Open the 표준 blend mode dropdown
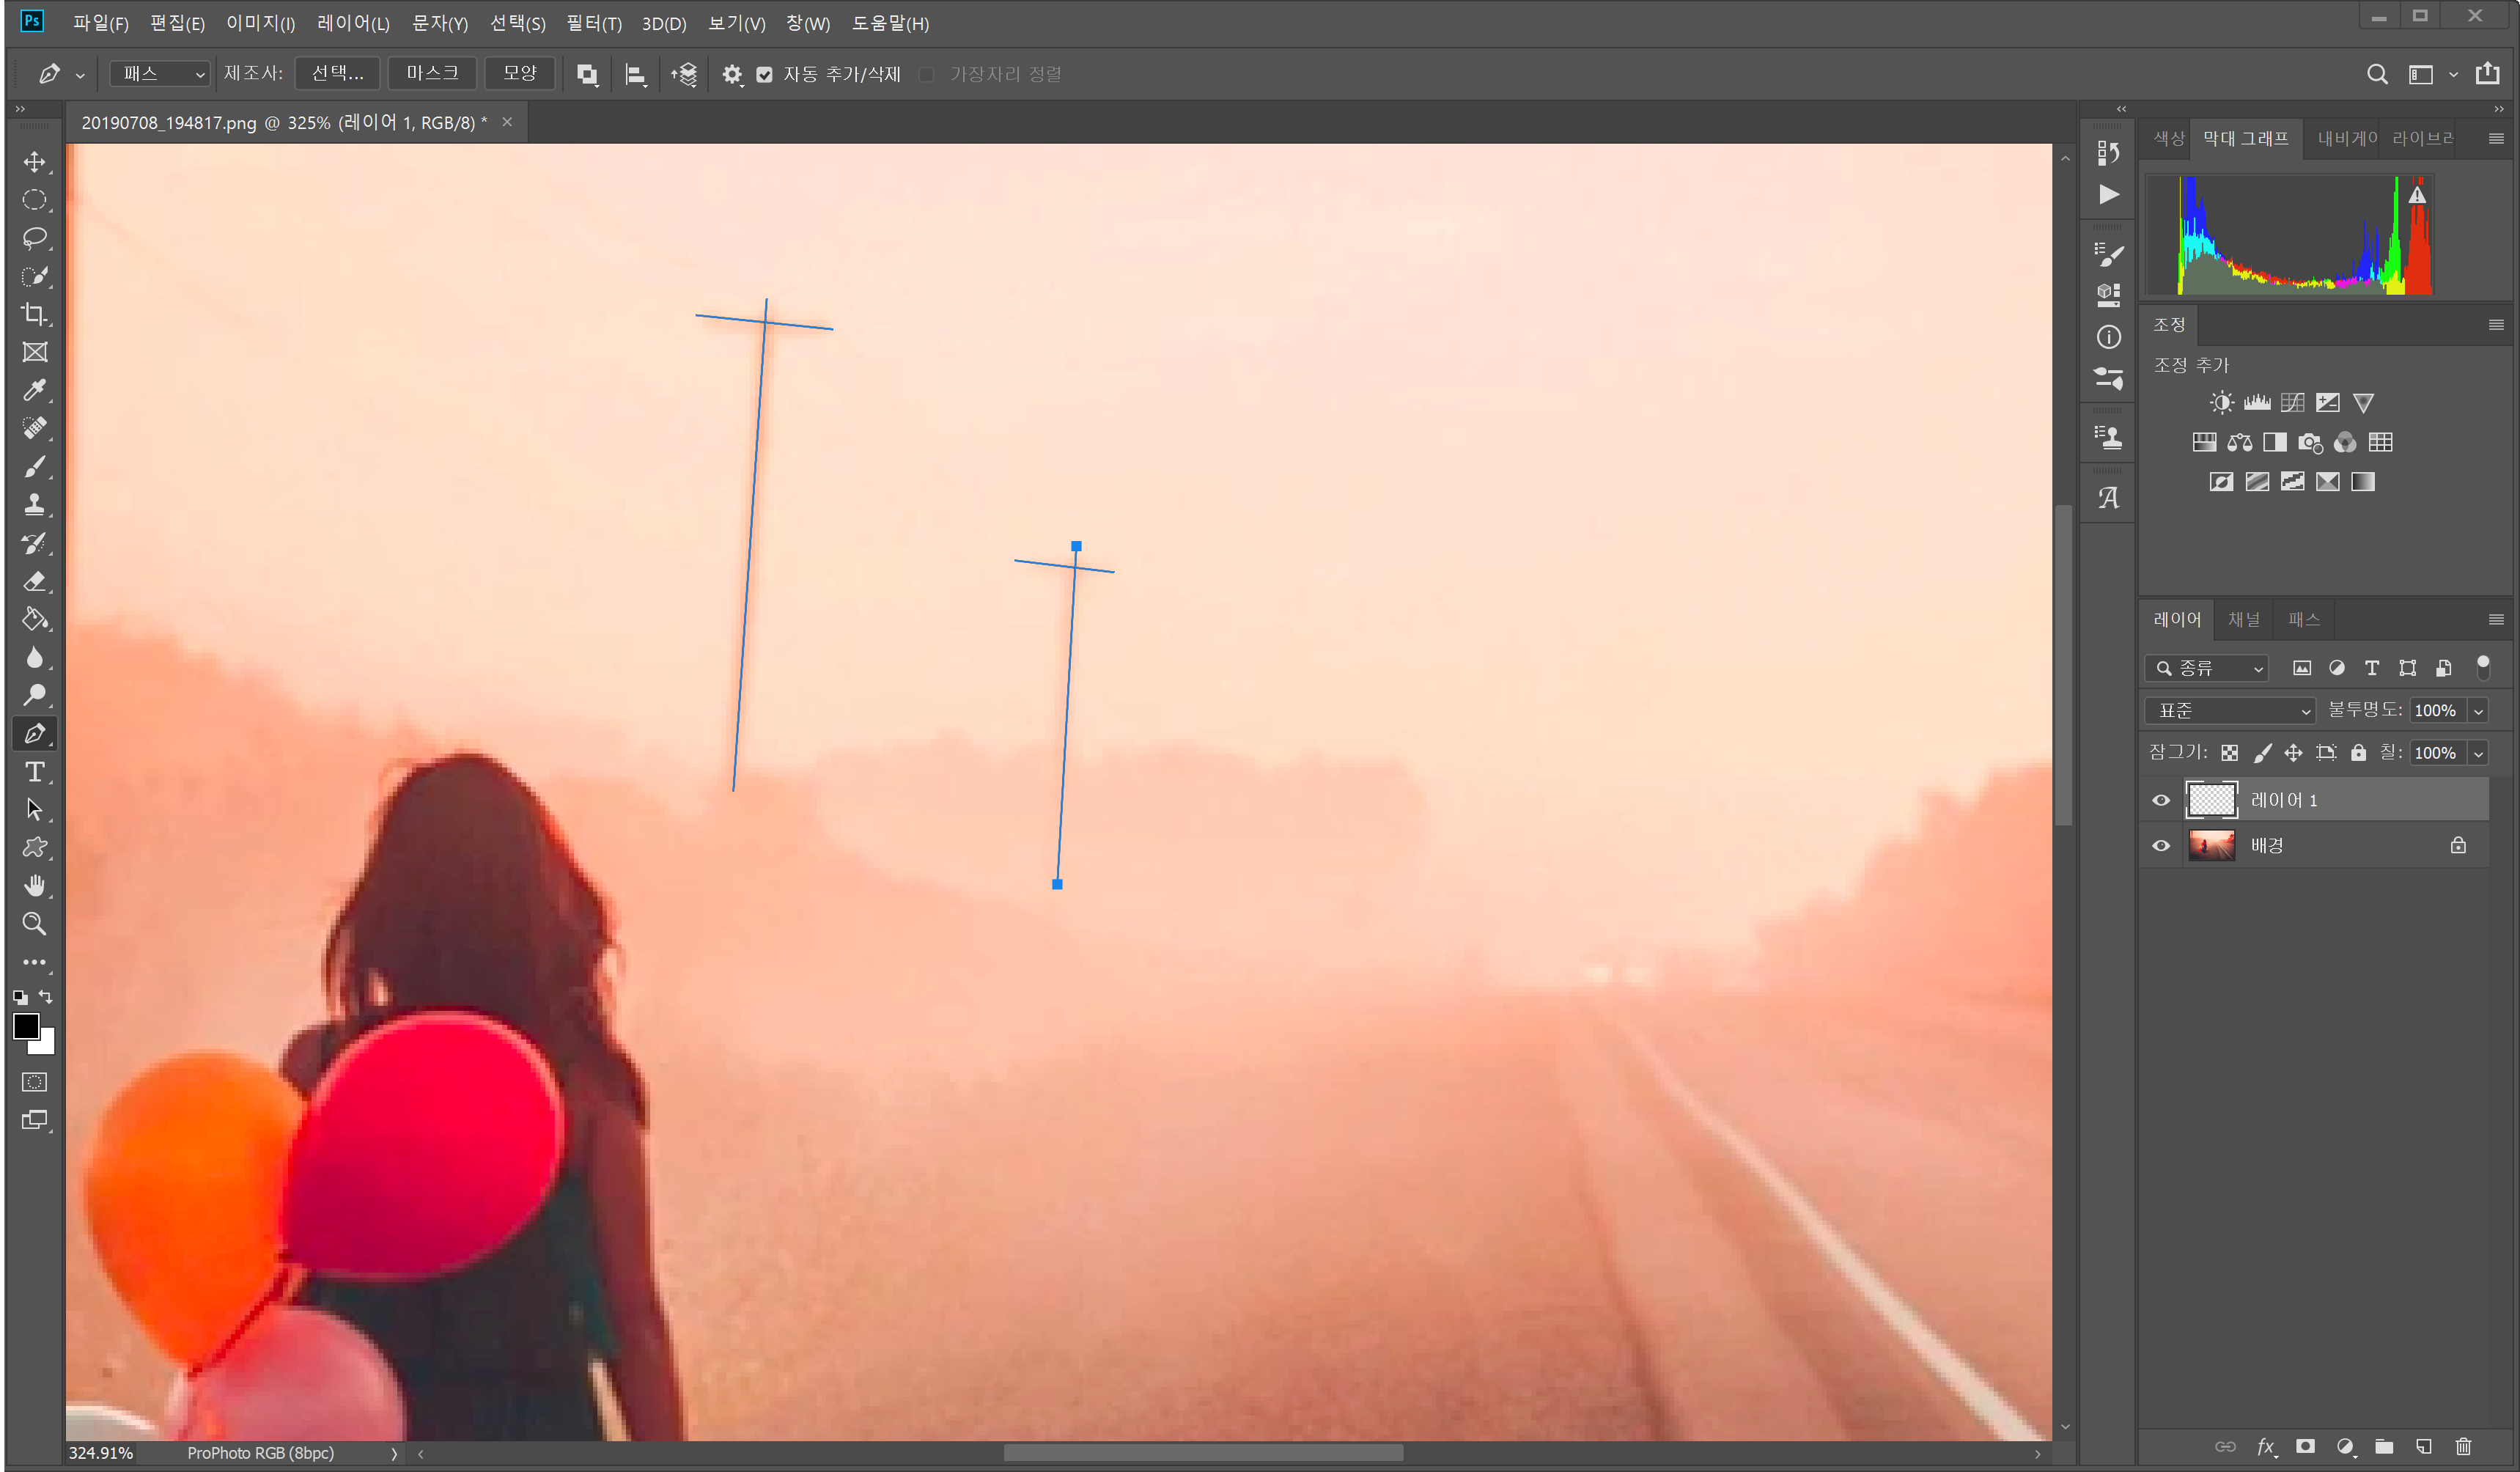Viewport: 2520px width, 1472px height. click(2231, 711)
